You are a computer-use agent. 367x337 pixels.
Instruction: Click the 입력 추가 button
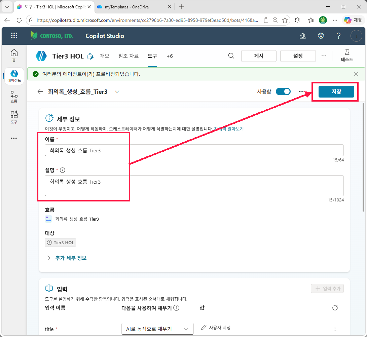click(327, 288)
